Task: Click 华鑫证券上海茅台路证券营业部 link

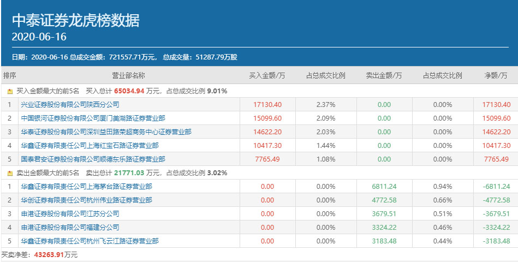Action: tap(86, 186)
